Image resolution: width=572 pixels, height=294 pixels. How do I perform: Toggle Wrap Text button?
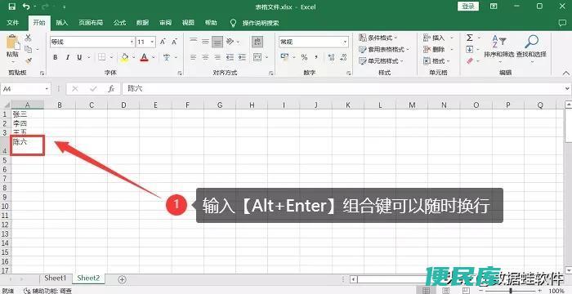click(257, 42)
